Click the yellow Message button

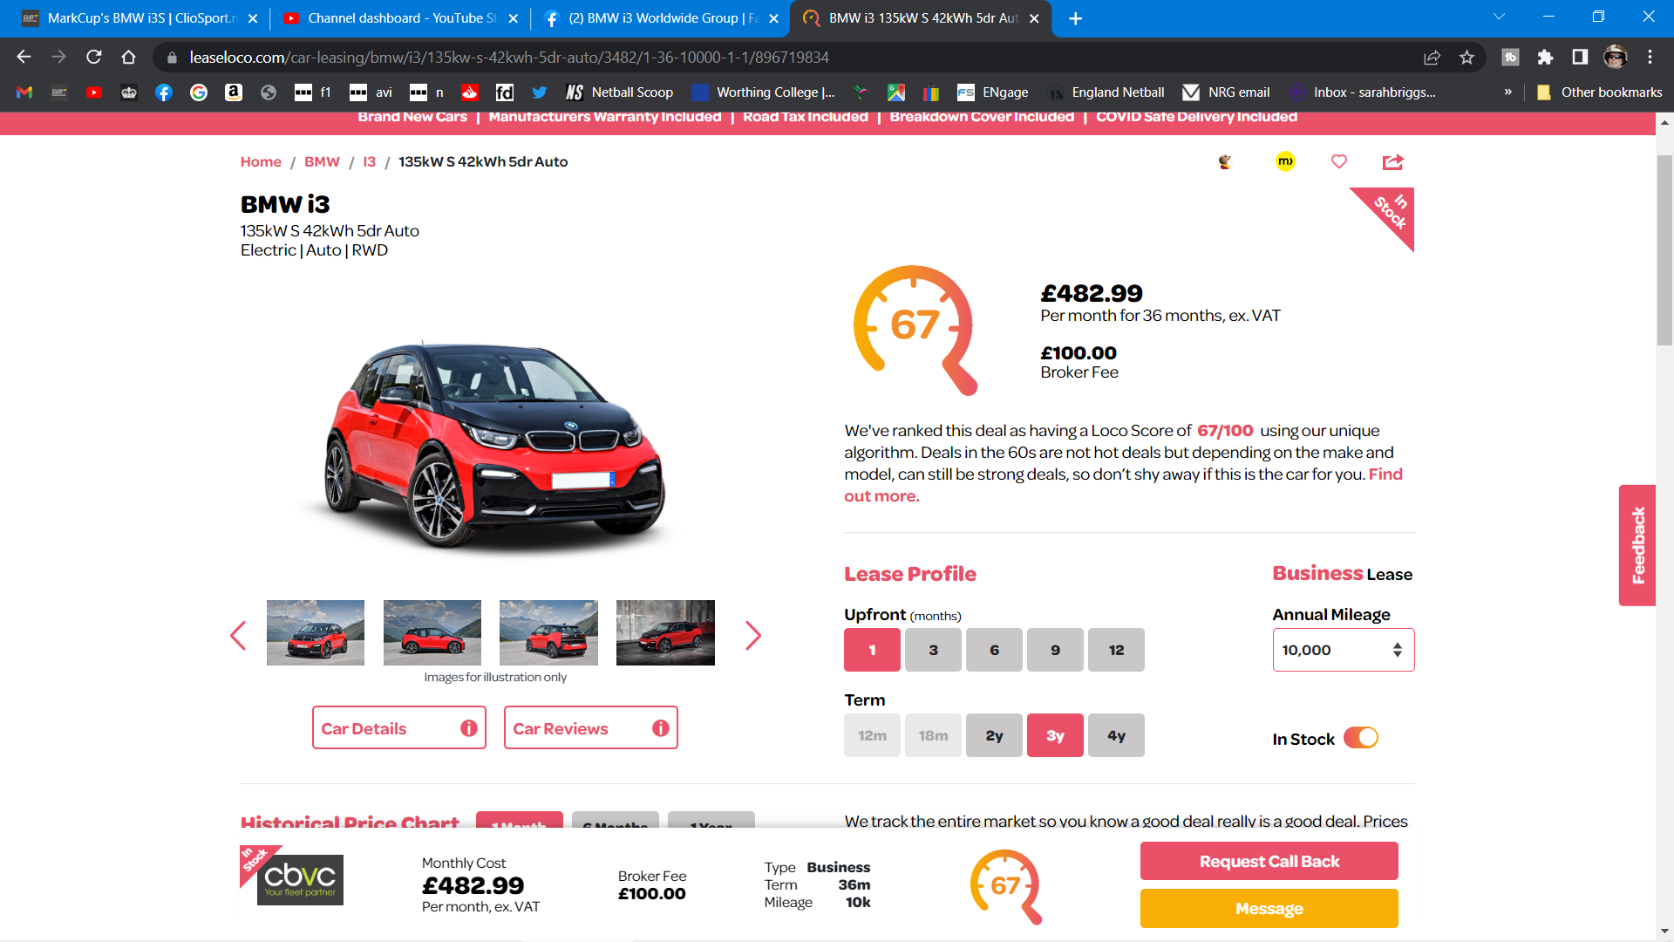tap(1269, 908)
